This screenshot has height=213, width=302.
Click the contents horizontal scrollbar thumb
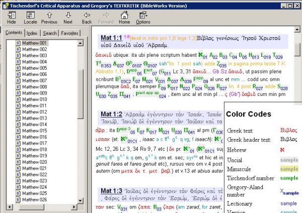click(31, 207)
